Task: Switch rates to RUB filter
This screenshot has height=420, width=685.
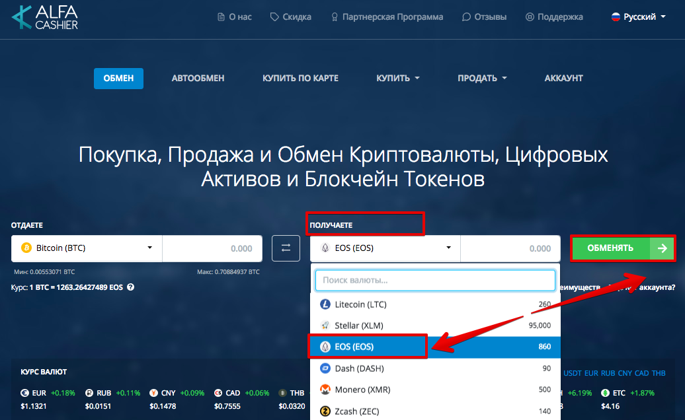Action: [608, 373]
